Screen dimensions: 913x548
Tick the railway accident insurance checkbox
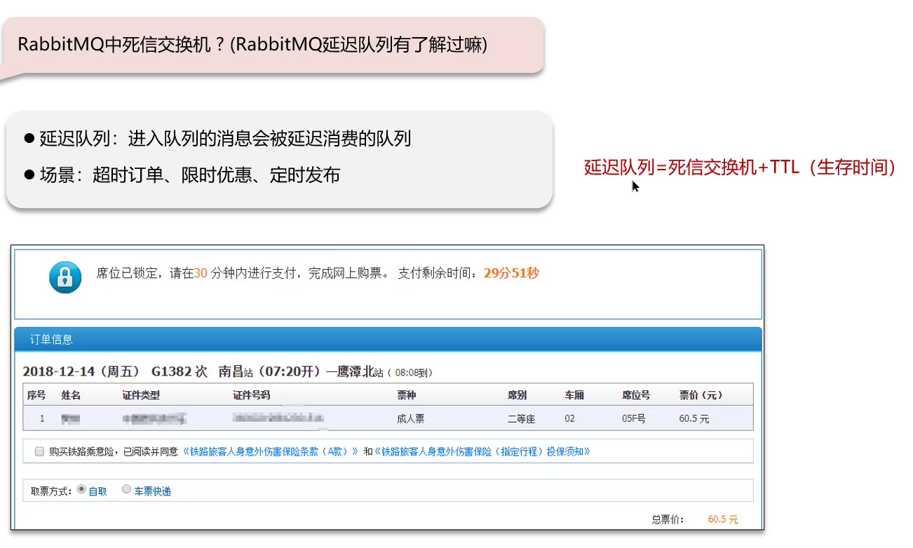coord(39,452)
